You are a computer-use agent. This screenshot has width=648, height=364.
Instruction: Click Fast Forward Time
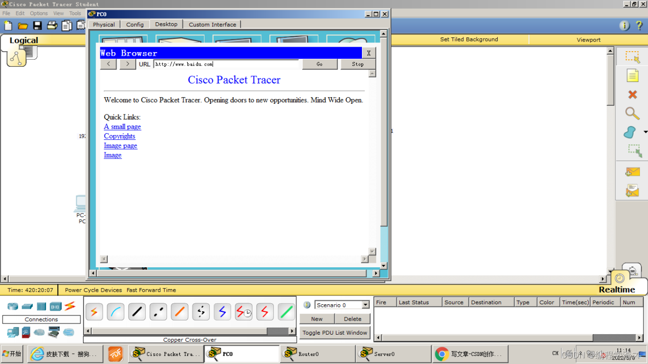pyautogui.click(x=151, y=290)
